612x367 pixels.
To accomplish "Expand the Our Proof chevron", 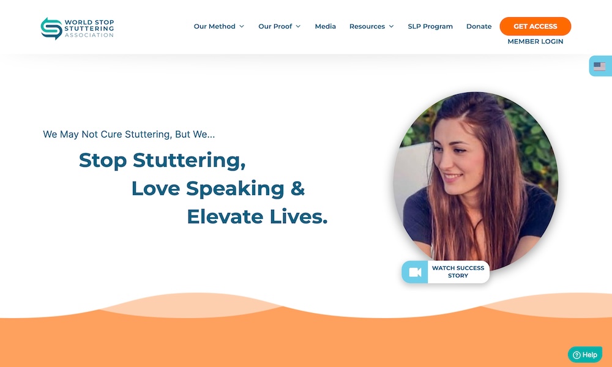I will [298, 26].
